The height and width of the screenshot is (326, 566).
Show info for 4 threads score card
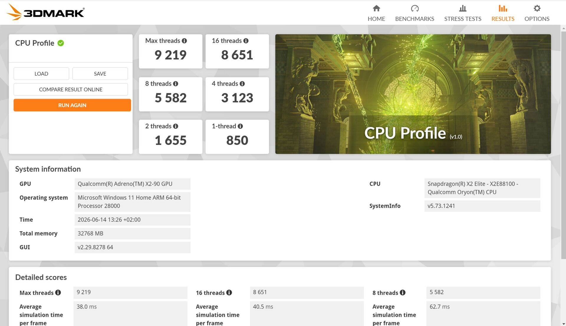242,84
